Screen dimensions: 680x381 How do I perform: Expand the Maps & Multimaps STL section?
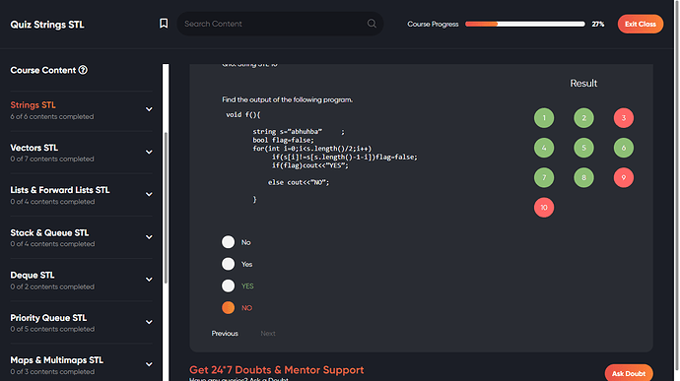pyautogui.click(x=149, y=364)
